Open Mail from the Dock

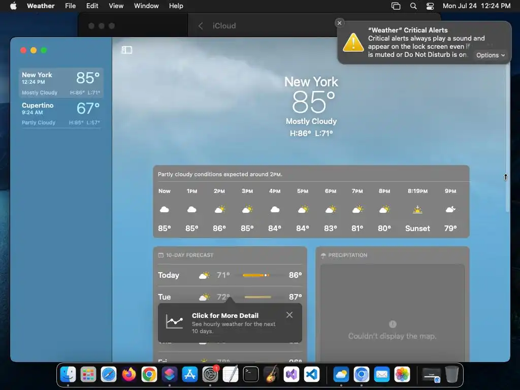[x=382, y=374]
